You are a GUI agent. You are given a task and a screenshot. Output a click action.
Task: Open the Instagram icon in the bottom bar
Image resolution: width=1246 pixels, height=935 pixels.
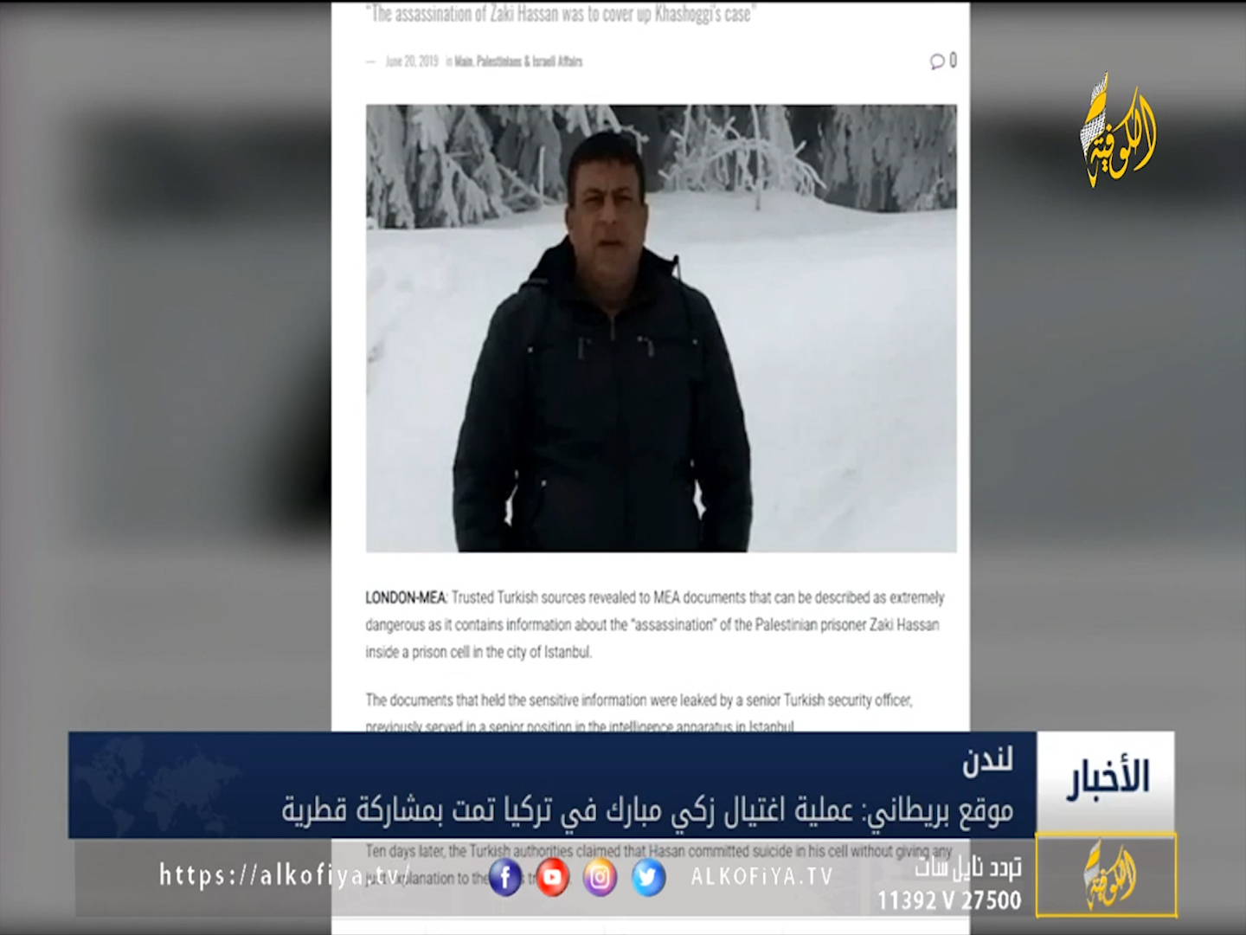click(x=600, y=878)
